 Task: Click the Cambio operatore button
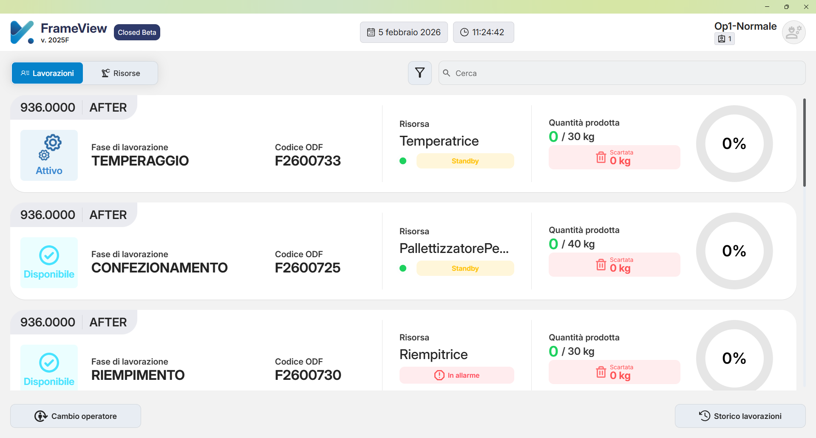[x=76, y=416]
